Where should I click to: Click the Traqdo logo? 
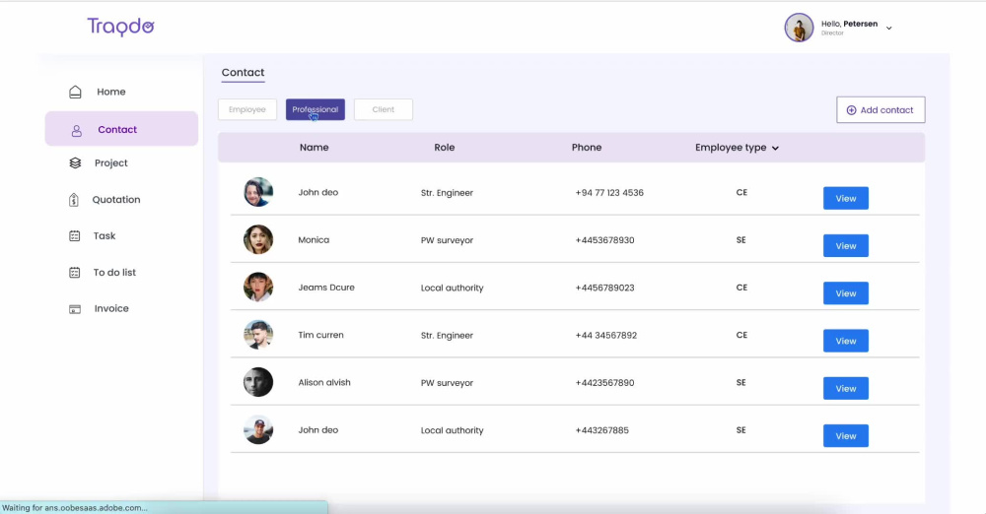(120, 27)
